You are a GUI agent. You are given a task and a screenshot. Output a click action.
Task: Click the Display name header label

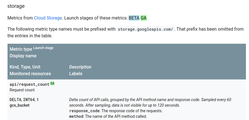pos(23,56)
